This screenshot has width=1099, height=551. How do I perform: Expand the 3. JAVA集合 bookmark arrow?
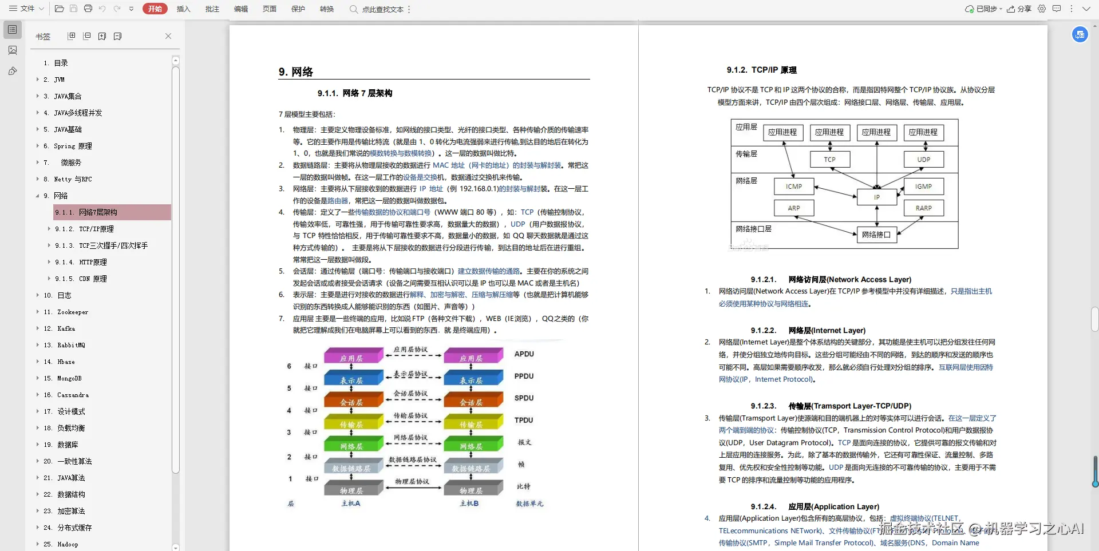click(38, 96)
